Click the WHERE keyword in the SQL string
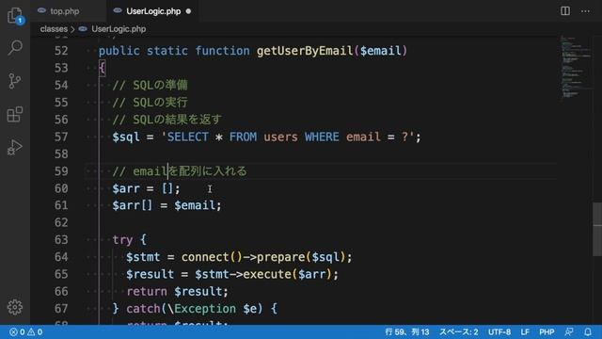Image resolution: width=602 pixels, height=339 pixels. pos(322,137)
